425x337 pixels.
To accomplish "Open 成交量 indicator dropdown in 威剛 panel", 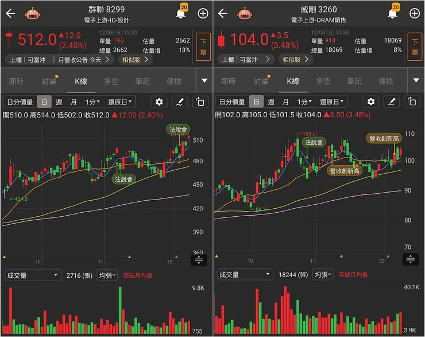I will 245,274.
